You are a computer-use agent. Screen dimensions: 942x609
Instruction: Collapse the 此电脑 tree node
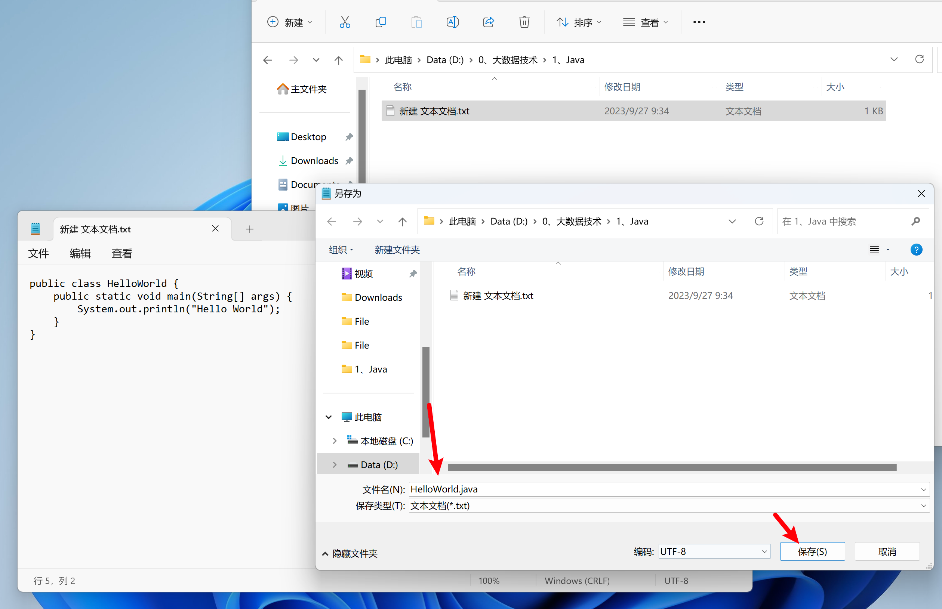tap(328, 417)
